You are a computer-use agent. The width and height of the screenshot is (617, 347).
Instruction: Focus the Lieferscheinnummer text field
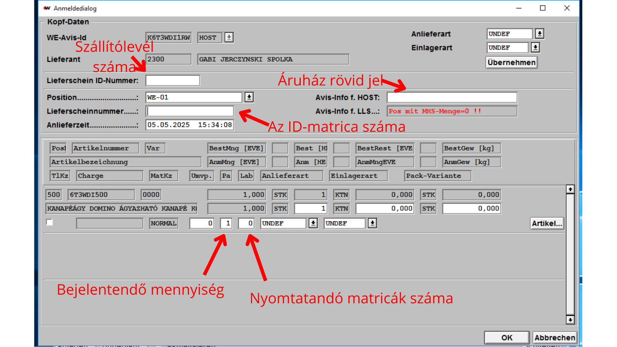(x=190, y=111)
